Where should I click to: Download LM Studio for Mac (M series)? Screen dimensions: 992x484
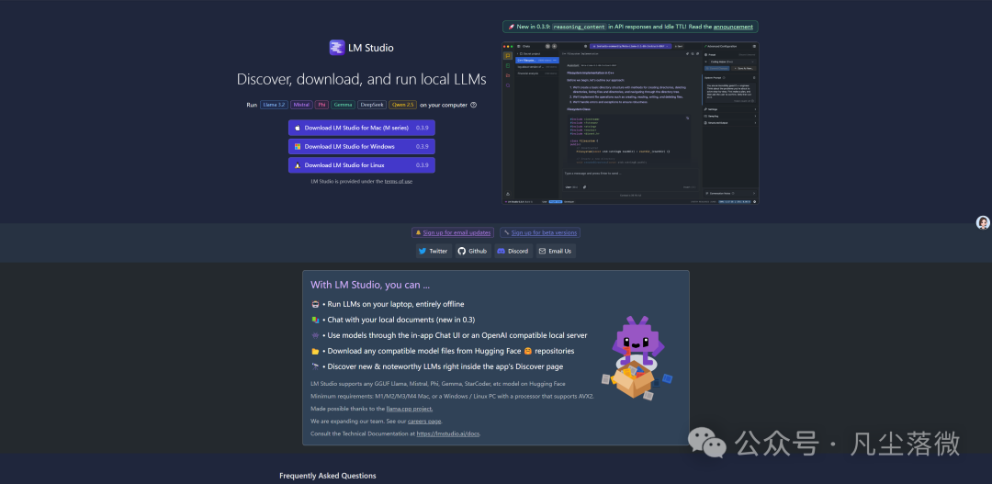click(362, 128)
